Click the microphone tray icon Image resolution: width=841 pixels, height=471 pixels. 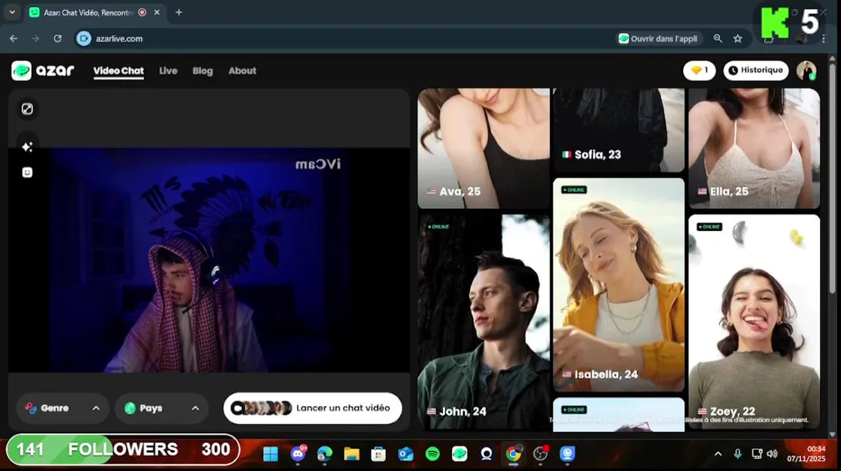point(738,453)
